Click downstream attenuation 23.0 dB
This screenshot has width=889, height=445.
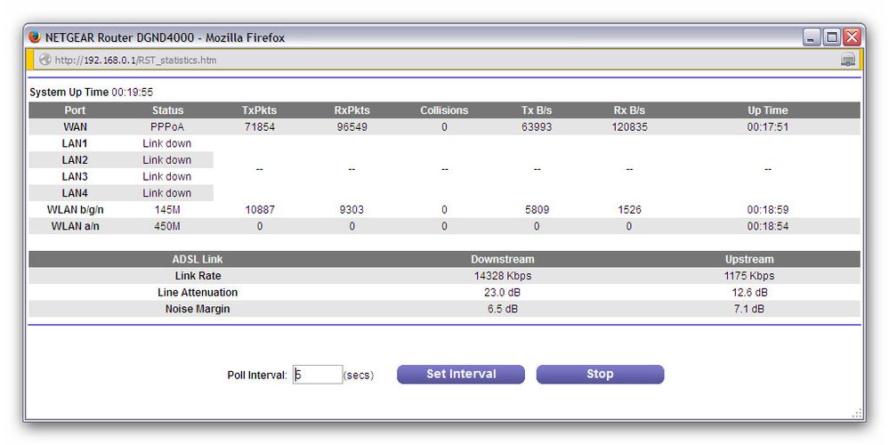point(502,293)
